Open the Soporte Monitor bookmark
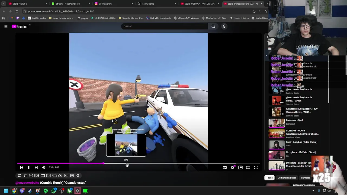This screenshot has height=195, width=347. coord(131,18)
